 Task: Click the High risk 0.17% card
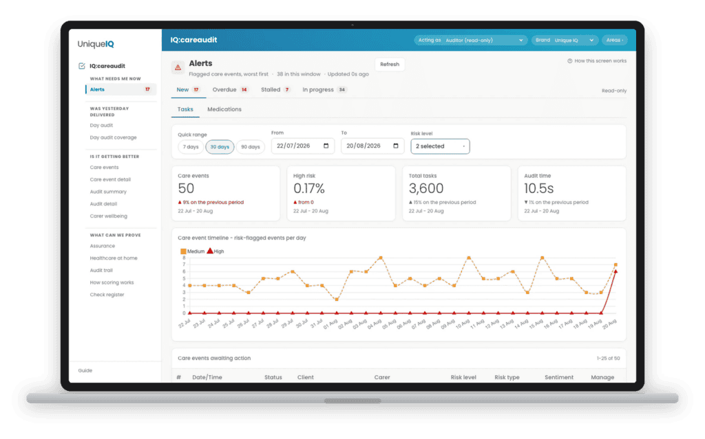[341, 194]
